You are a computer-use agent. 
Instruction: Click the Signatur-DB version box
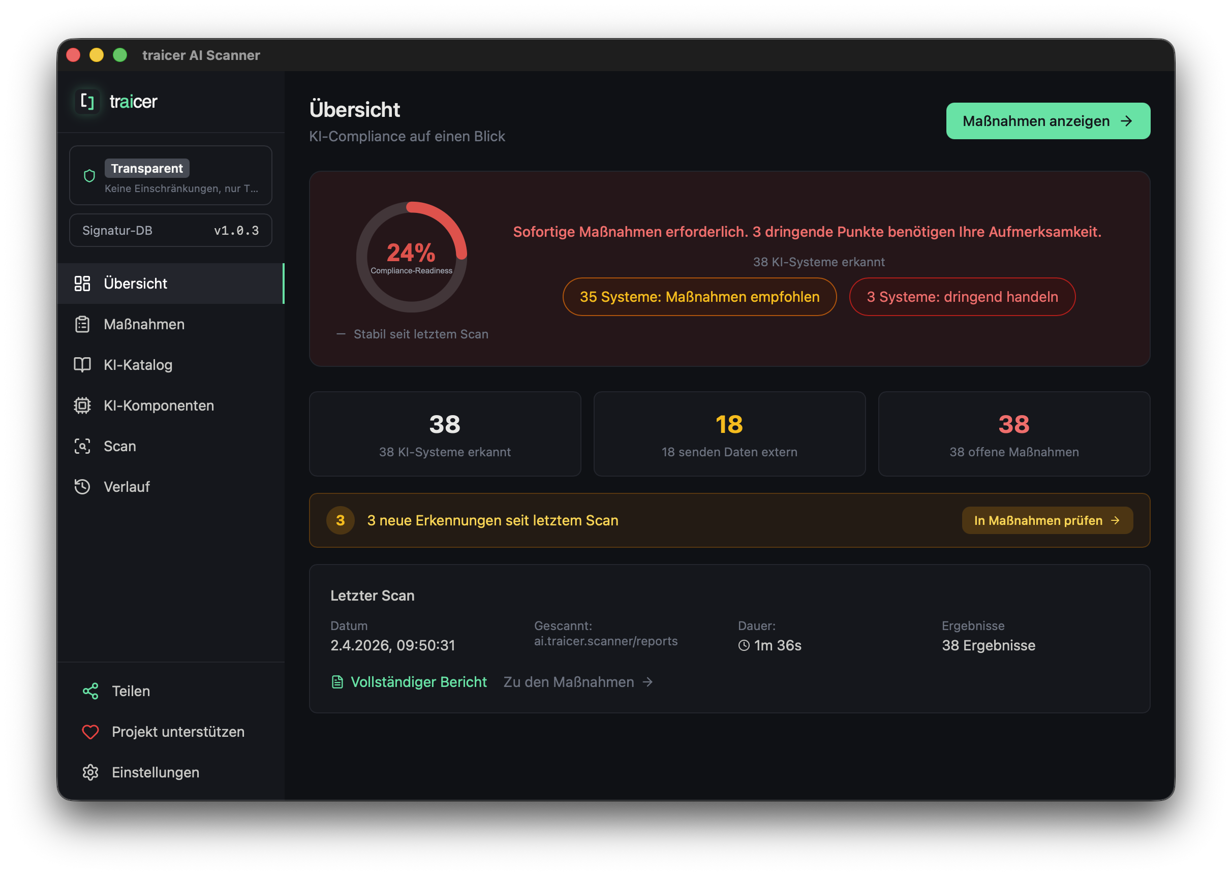click(170, 230)
